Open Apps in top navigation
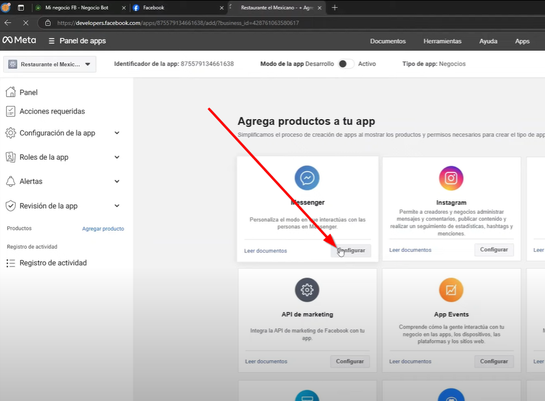The height and width of the screenshot is (401, 545). pos(522,41)
